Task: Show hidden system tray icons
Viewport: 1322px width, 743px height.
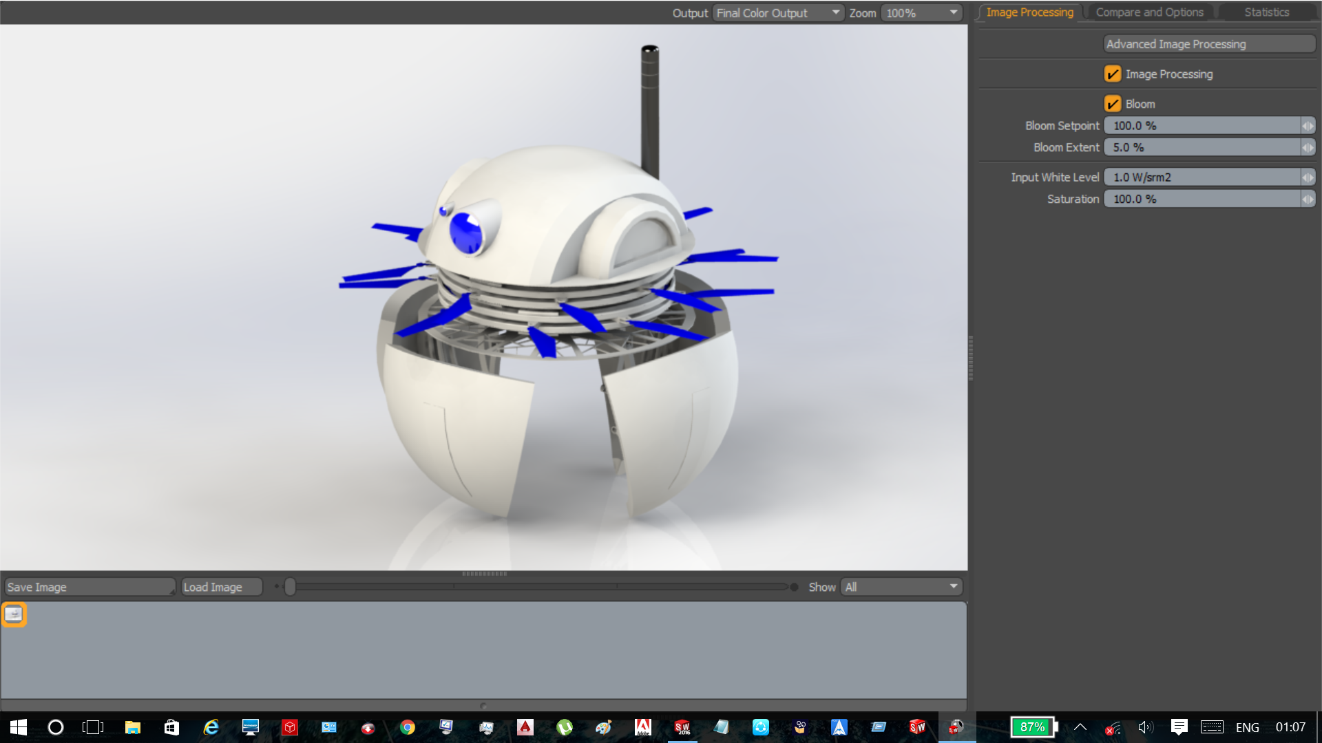Action: (x=1080, y=727)
